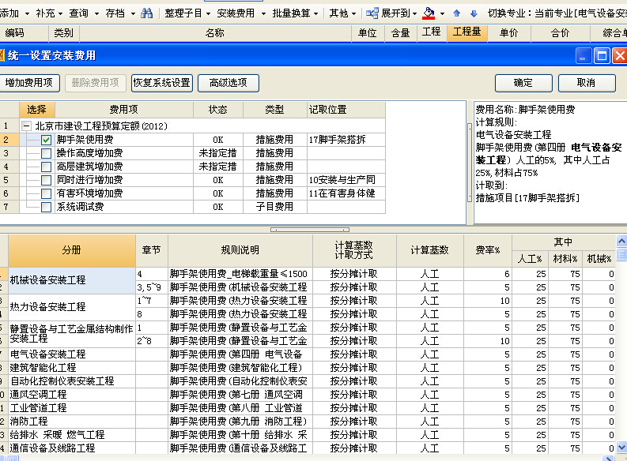Click the 子目费用 type cell
Viewport: 627px width, 461px height.
coord(274,207)
